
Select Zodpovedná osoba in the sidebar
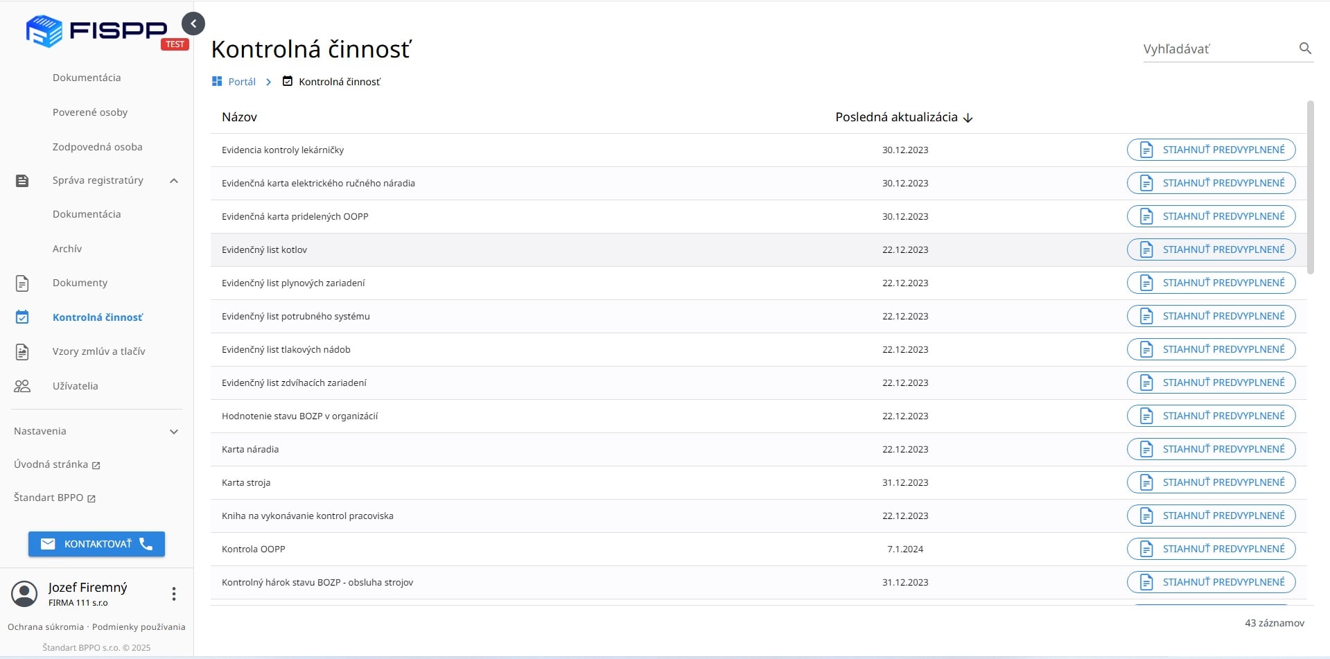pos(97,147)
